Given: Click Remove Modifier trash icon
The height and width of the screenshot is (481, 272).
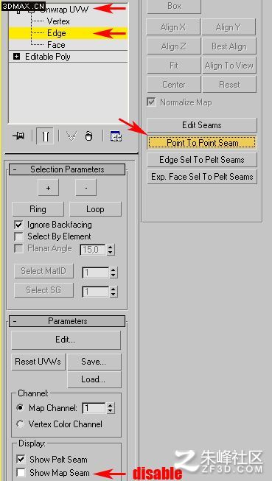Looking at the screenshot, I should click(88, 136).
